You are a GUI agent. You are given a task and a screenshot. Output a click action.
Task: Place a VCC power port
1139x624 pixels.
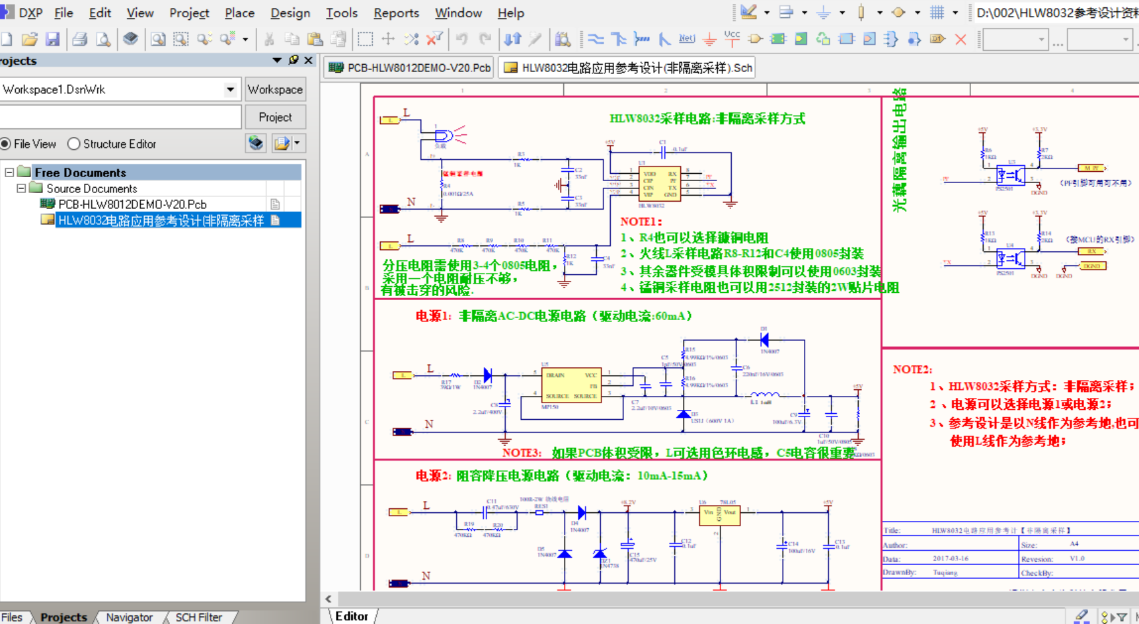(732, 39)
